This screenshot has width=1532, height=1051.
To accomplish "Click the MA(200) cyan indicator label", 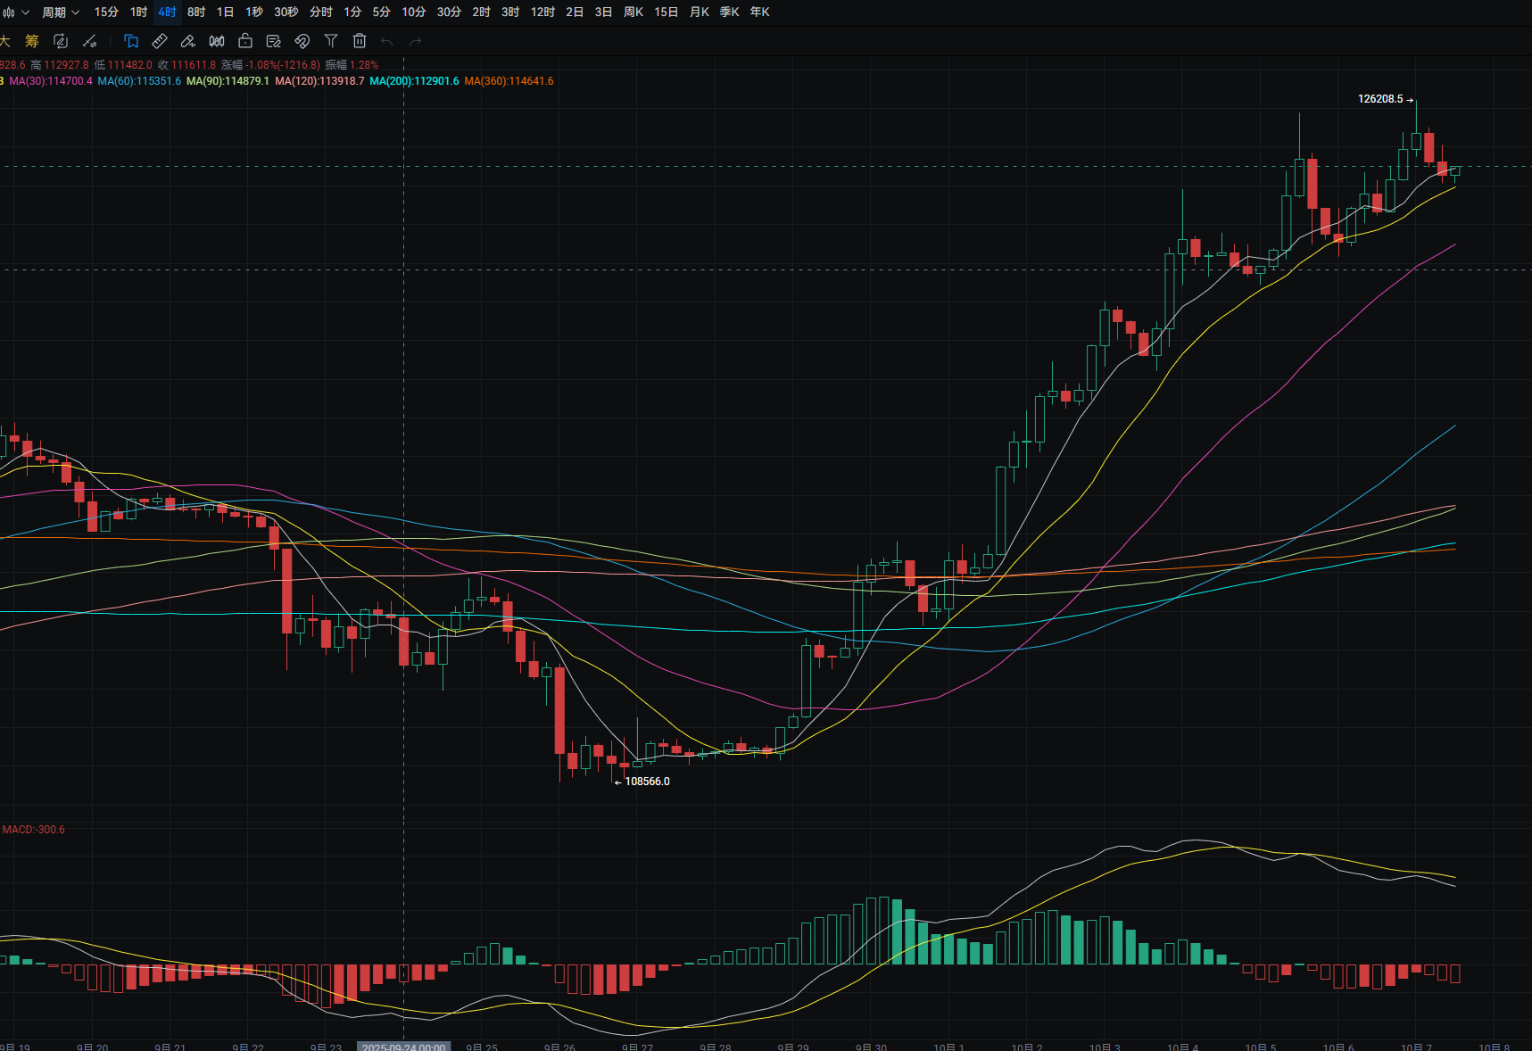I will [x=414, y=81].
